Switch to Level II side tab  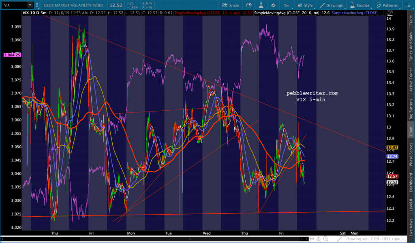point(411,205)
